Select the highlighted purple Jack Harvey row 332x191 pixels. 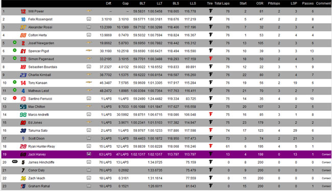click(166, 154)
